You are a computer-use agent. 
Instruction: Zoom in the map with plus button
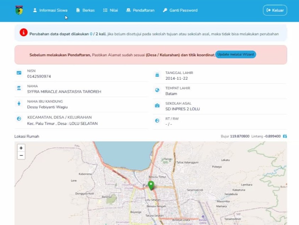pos(21,148)
